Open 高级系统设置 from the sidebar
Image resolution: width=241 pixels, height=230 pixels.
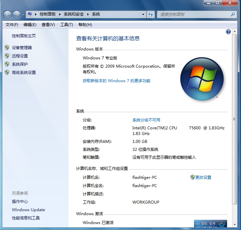coord(24,73)
